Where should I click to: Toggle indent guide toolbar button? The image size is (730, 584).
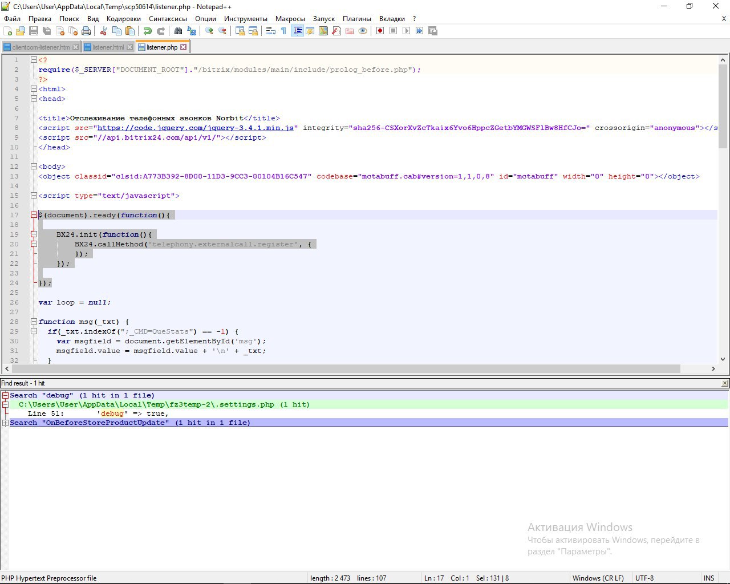click(x=297, y=31)
